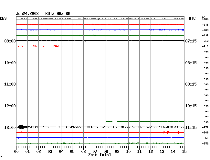Click the UTC time zone label
Image resolution: width=210 pixels, height=160 pixels.
(x=192, y=18)
